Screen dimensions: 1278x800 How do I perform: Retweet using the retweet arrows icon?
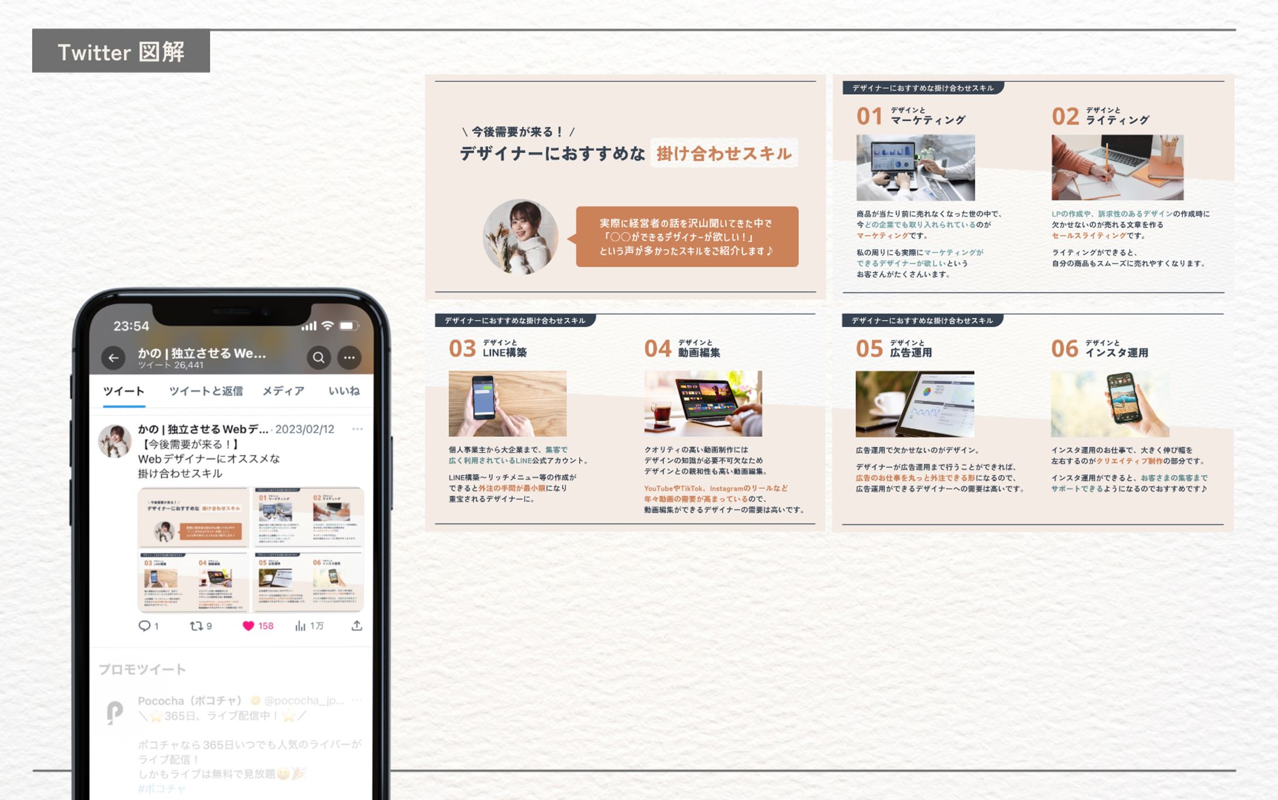(x=196, y=626)
